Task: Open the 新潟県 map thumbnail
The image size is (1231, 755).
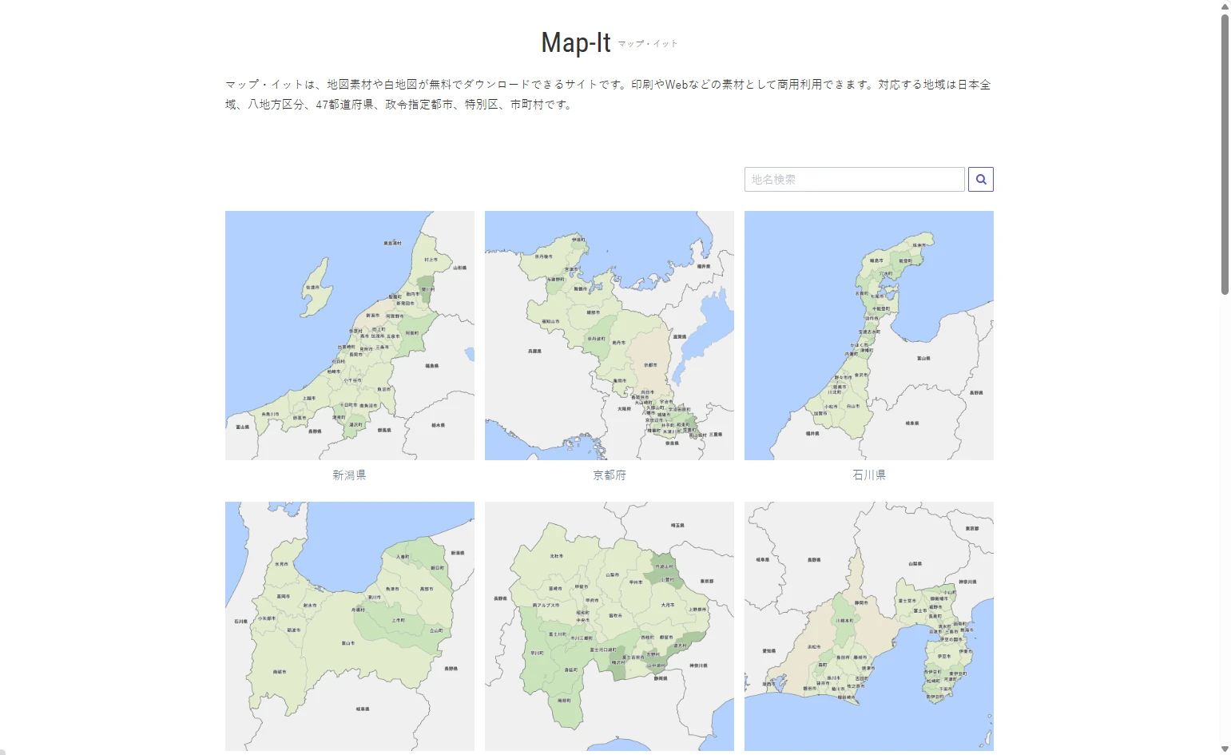Action: [x=349, y=335]
